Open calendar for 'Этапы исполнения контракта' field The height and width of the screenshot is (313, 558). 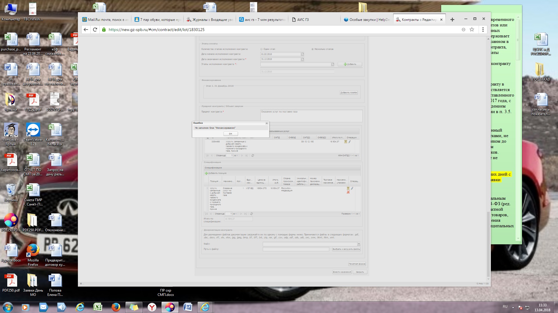(x=332, y=64)
